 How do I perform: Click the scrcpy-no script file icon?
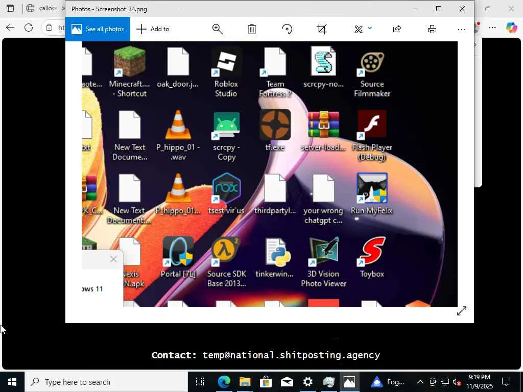pyautogui.click(x=323, y=61)
